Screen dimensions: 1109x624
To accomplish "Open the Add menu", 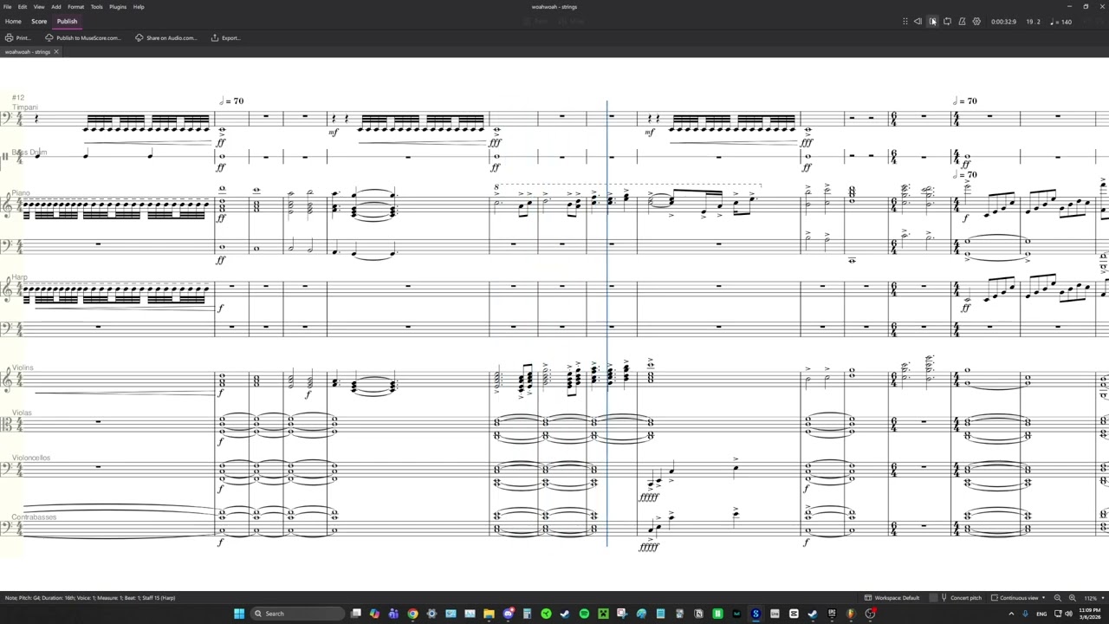I will coord(56,7).
